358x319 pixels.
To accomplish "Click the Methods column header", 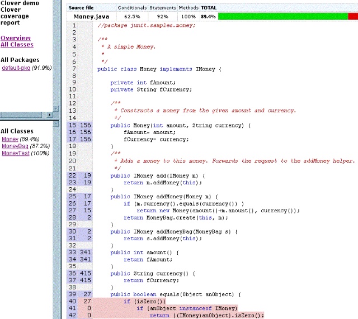I will click(189, 8).
